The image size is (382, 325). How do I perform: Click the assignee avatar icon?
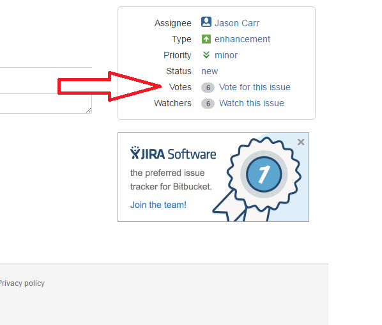pyautogui.click(x=206, y=22)
